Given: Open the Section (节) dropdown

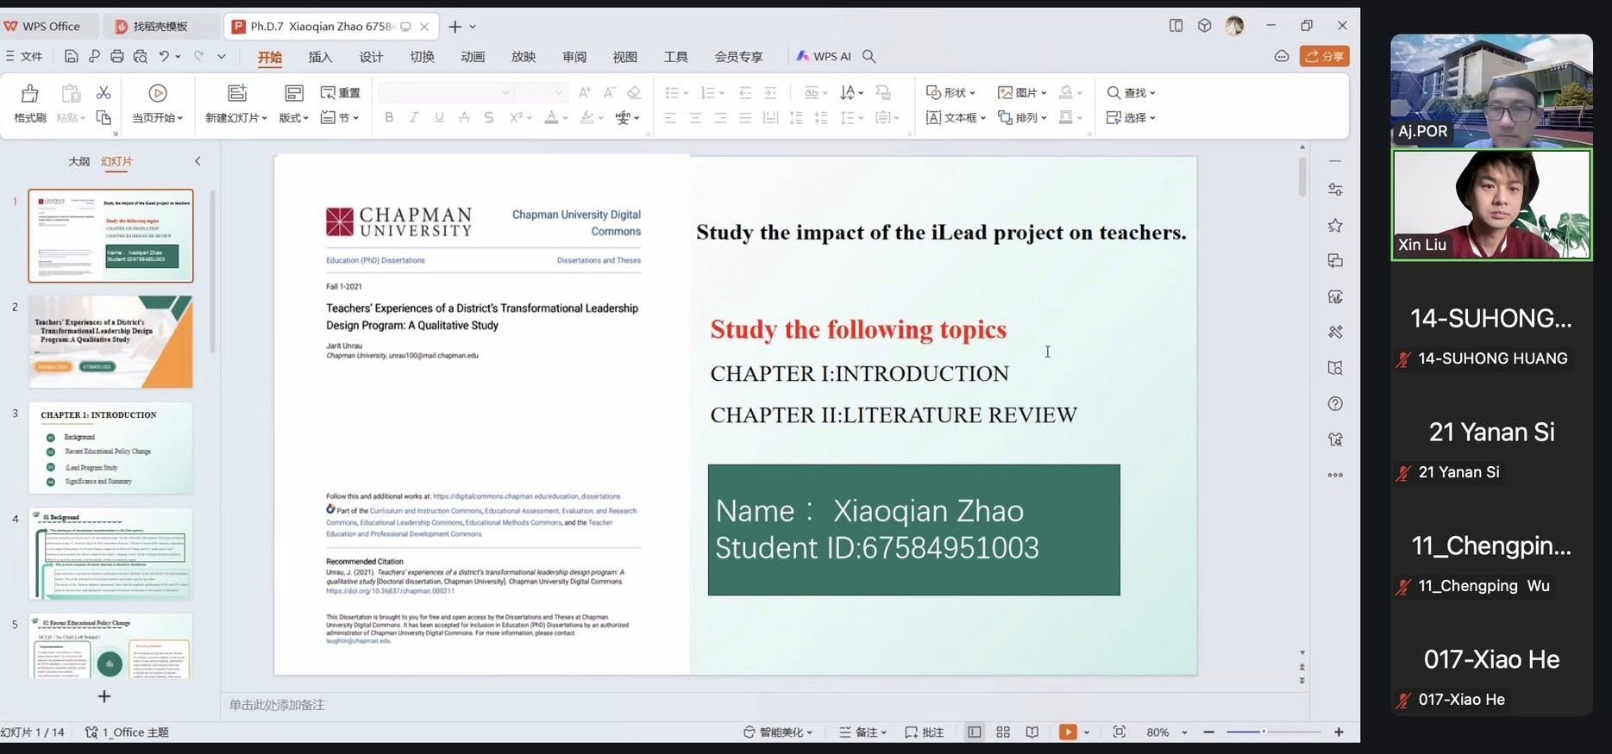Looking at the screenshot, I should (x=340, y=117).
